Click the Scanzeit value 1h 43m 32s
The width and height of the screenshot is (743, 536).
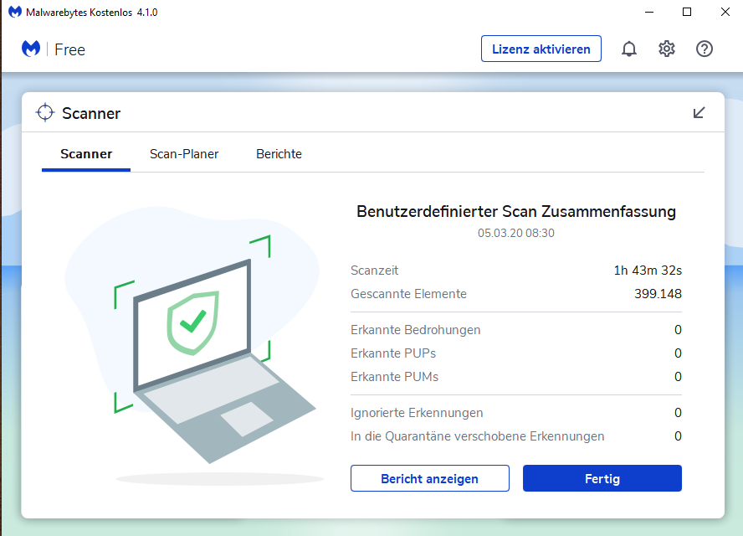648,271
